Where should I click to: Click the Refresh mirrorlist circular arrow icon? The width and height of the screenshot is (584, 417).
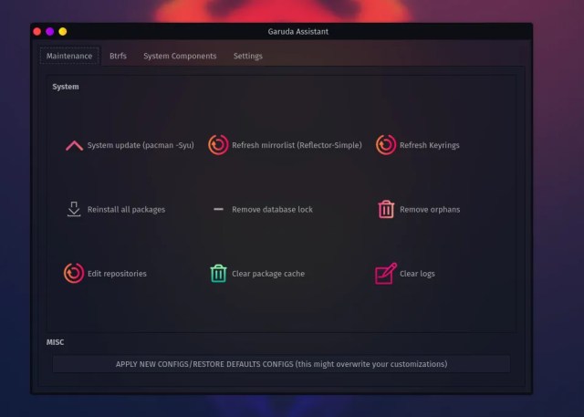218,145
